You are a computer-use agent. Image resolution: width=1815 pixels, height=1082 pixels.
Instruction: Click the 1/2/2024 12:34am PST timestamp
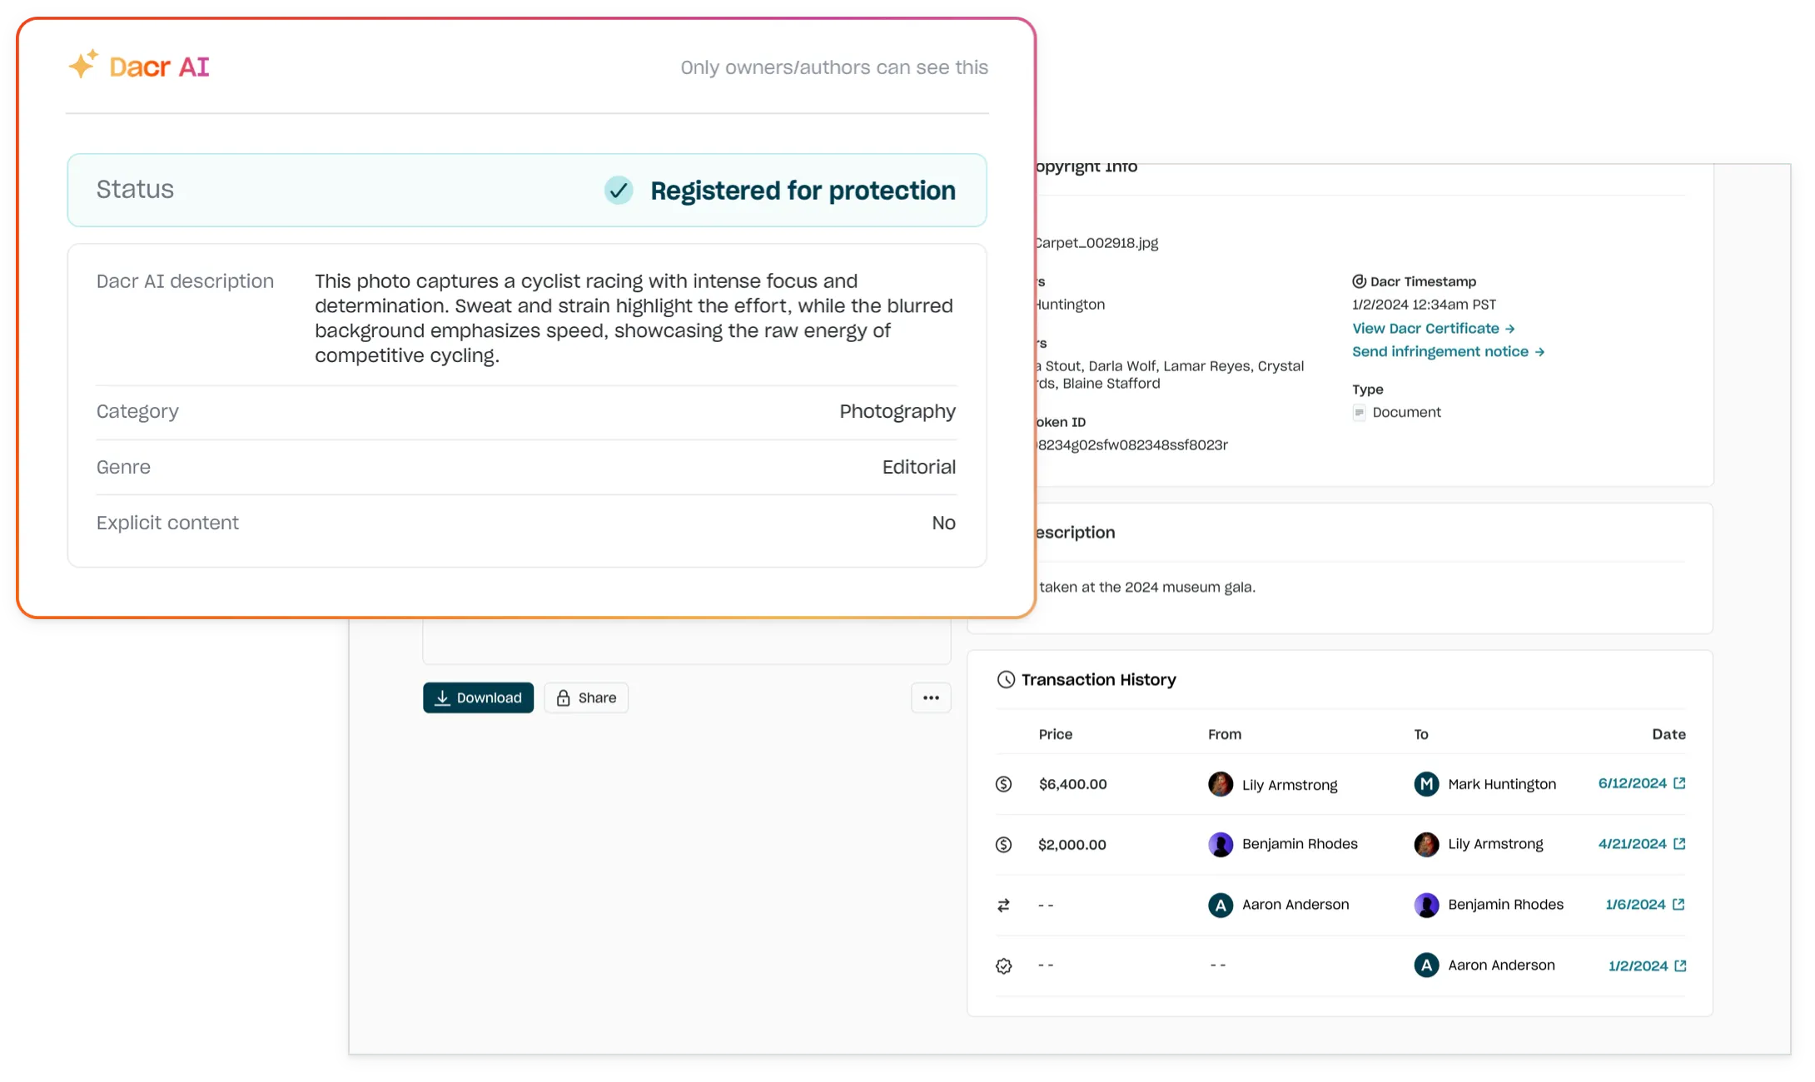tap(1424, 305)
